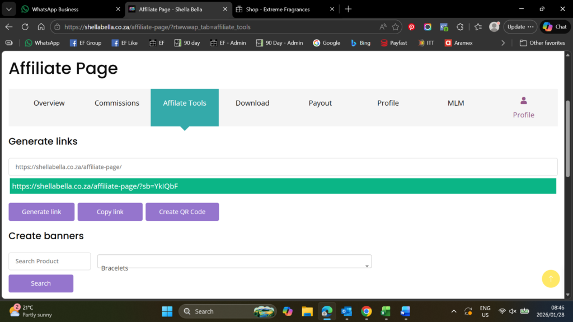
Task: Click the Create QR Code button
Action: point(182,212)
